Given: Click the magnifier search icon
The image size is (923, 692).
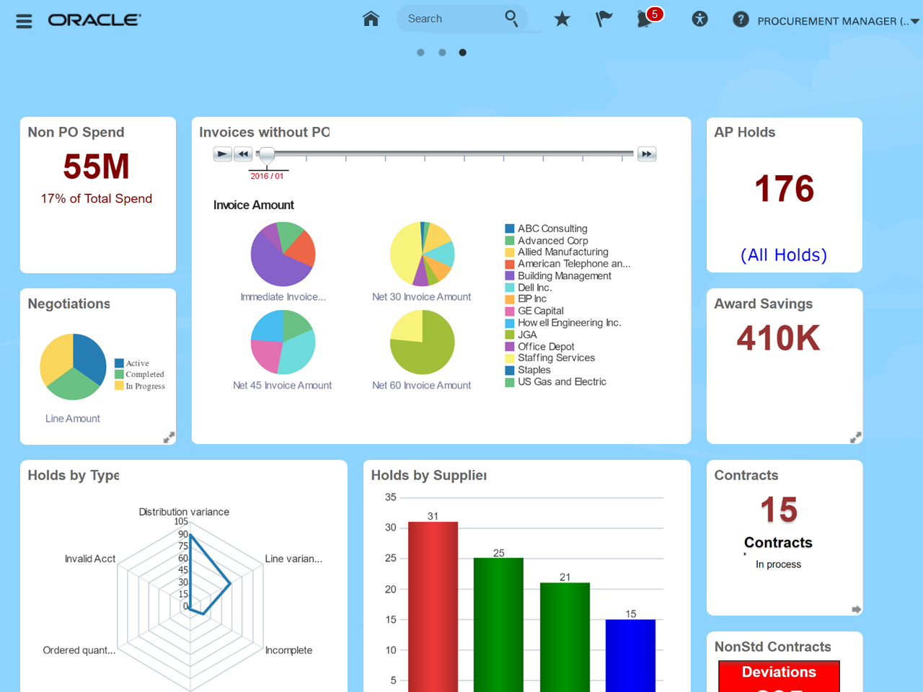Looking at the screenshot, I should click(x=511, y=19).
